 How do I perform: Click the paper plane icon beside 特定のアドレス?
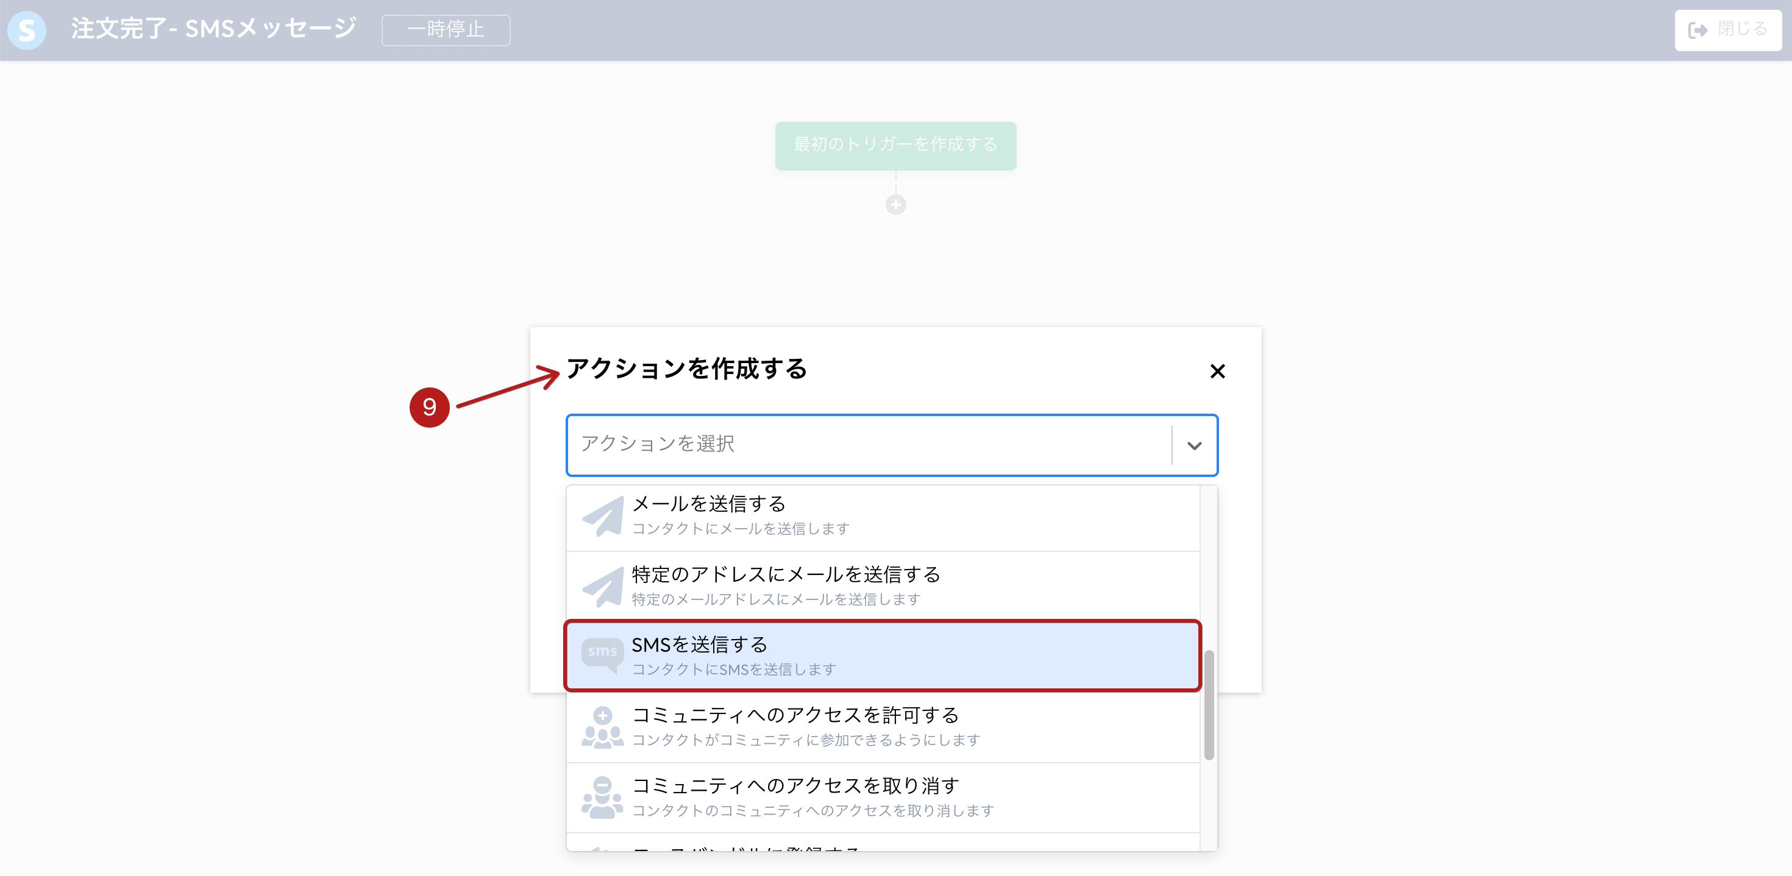(x=602, y=586)
